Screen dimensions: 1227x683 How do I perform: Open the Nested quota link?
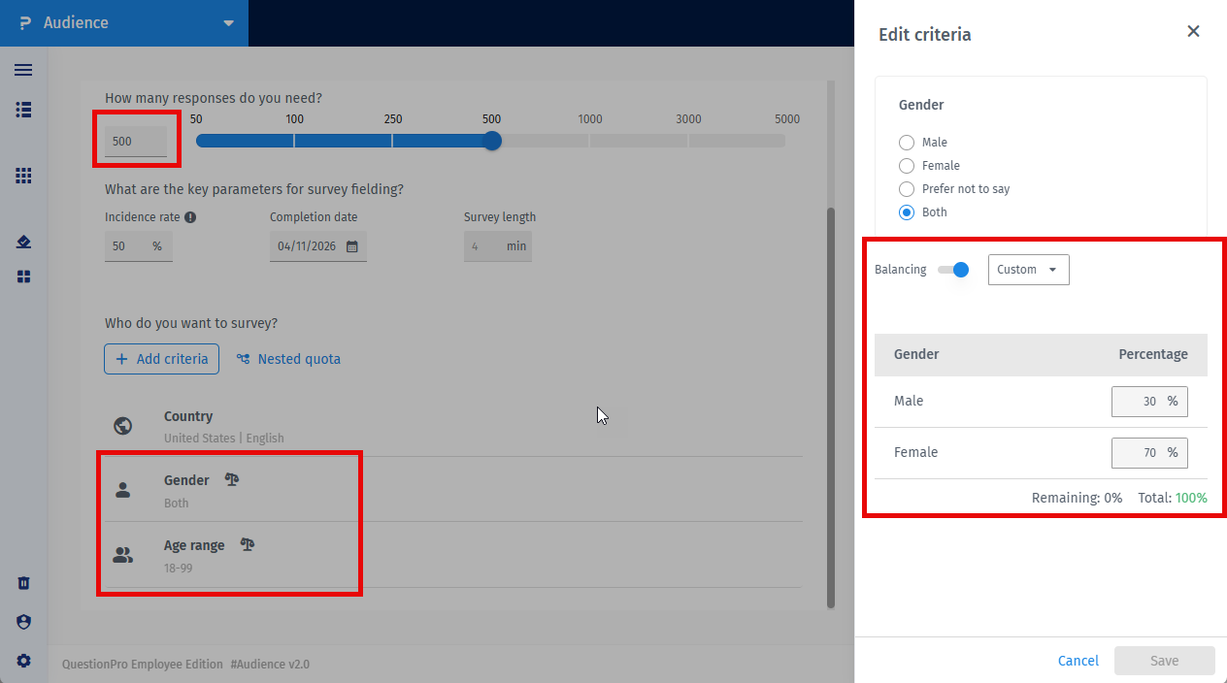288,359
